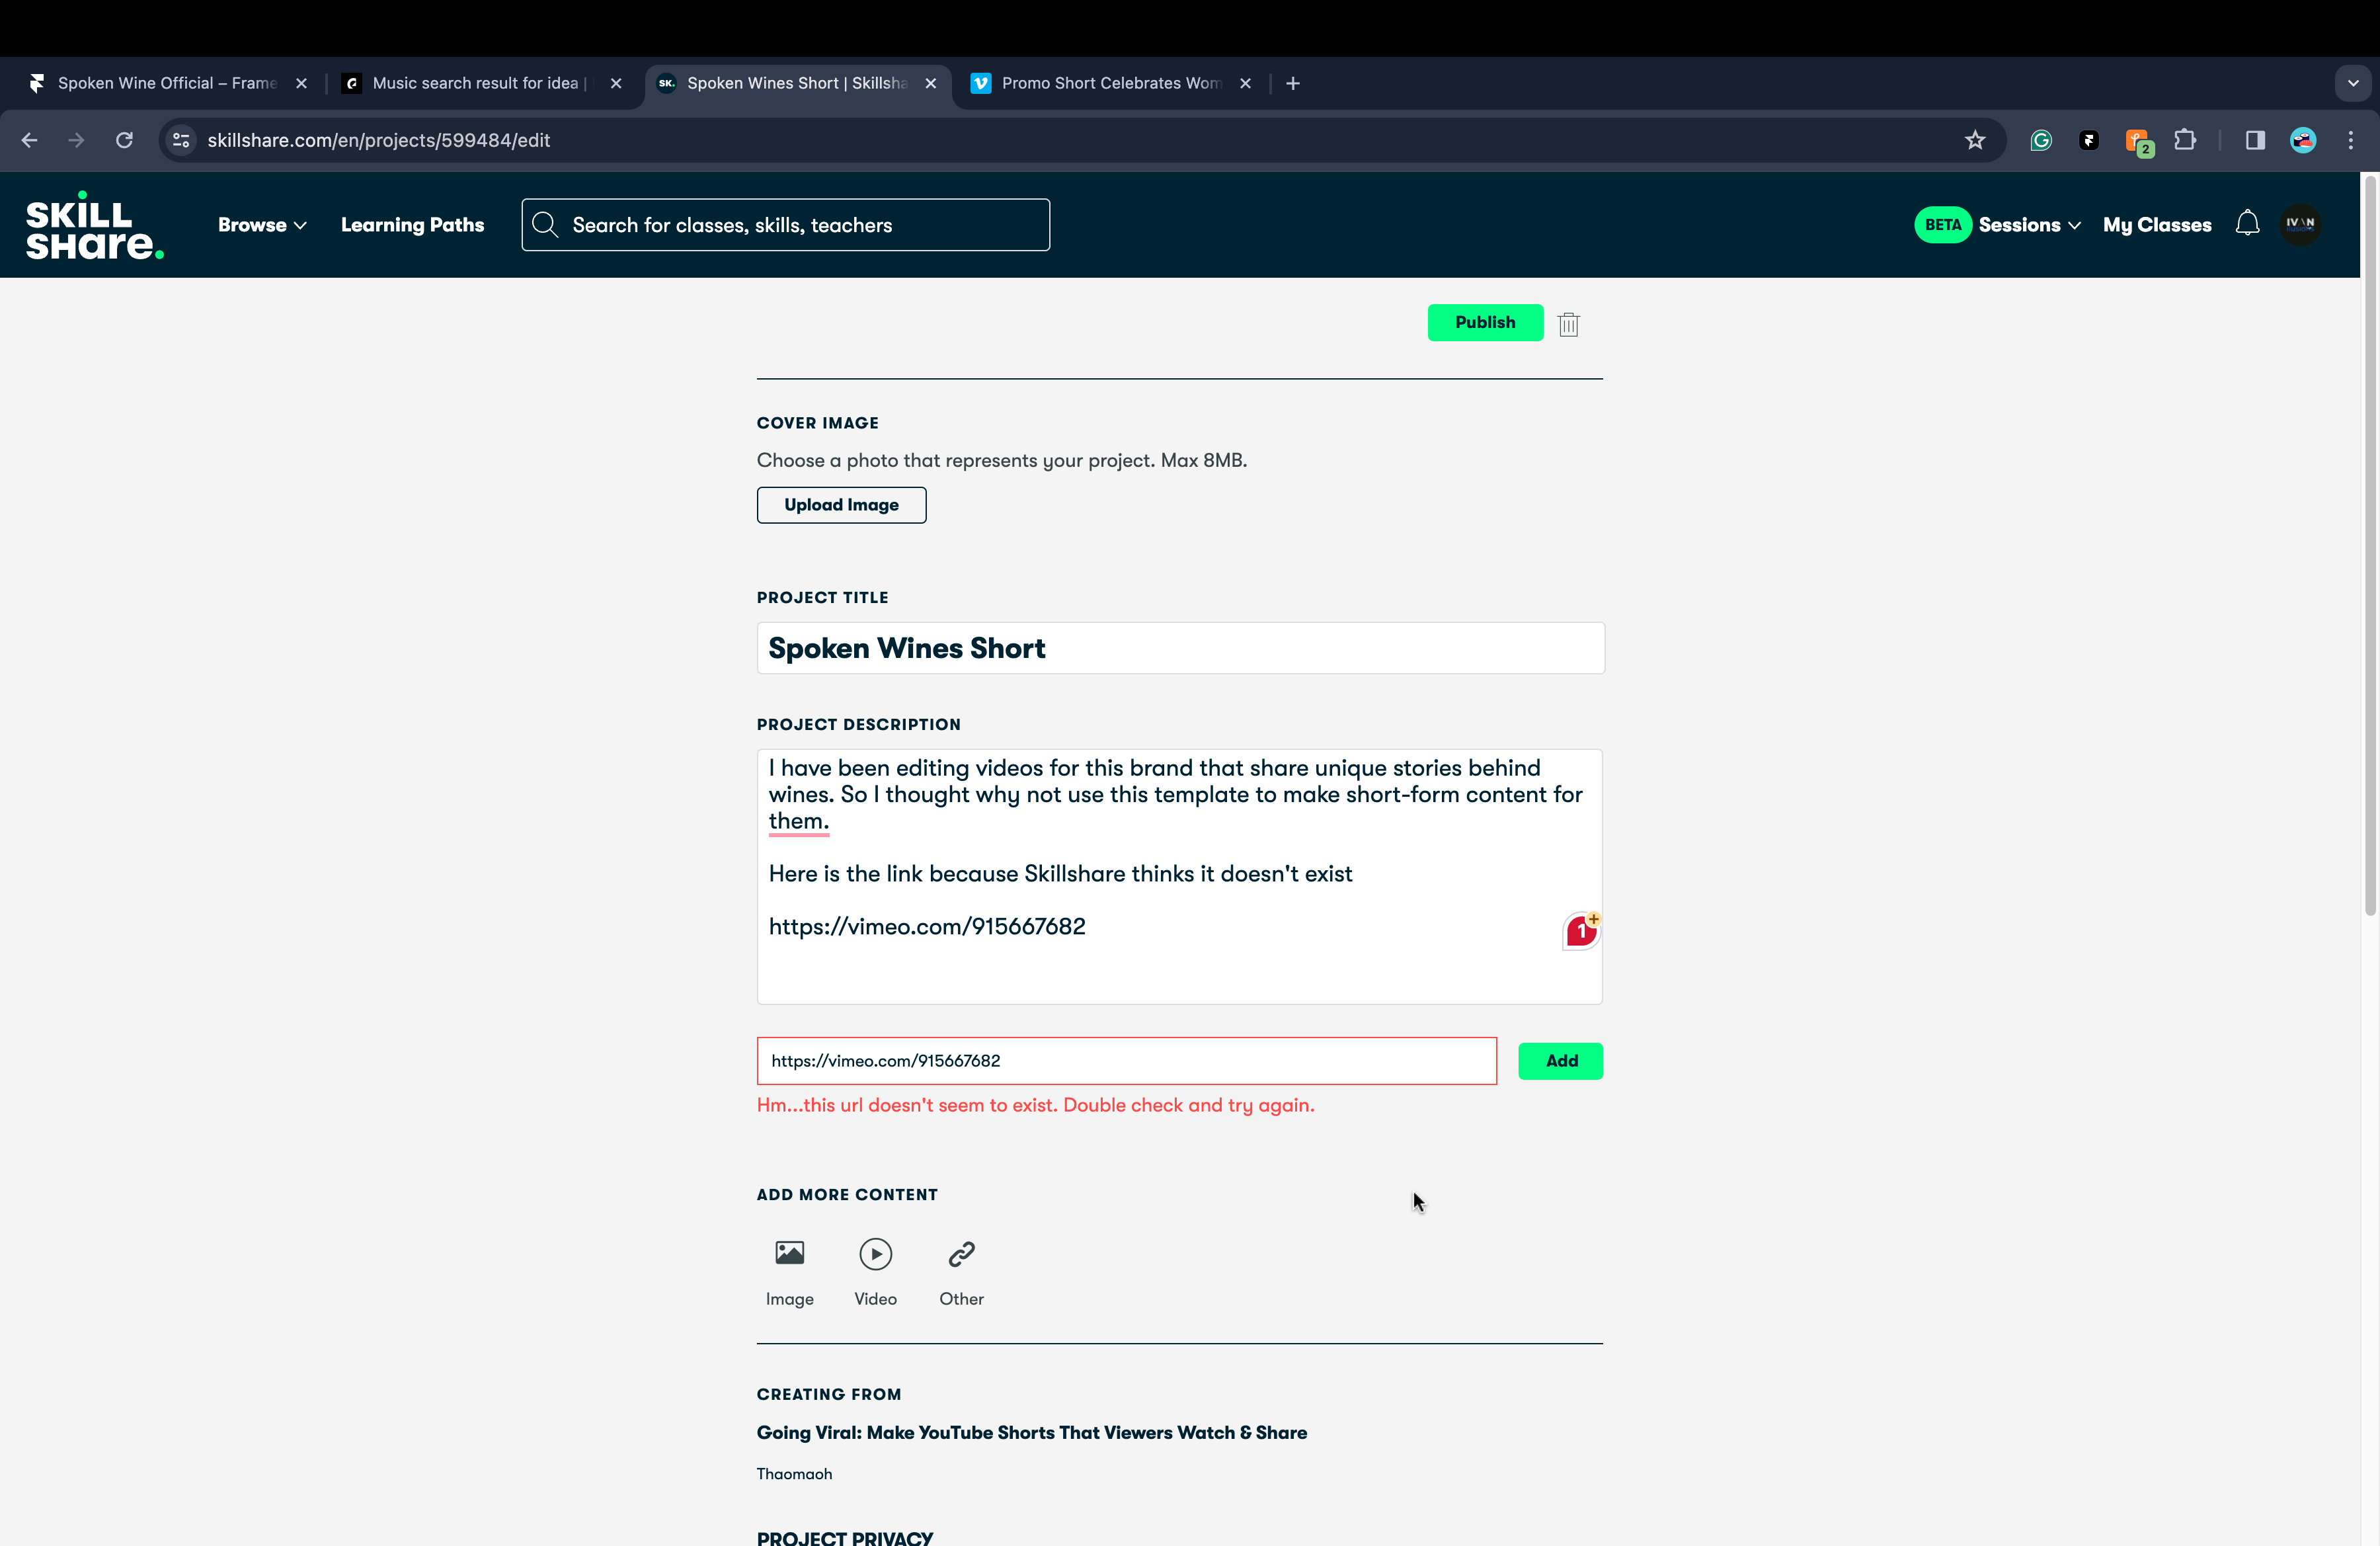The height and width of the screenshot is (1546, 2380).
Task: Expand the Browse dropdown menu
Action: [x=262, y=225]
